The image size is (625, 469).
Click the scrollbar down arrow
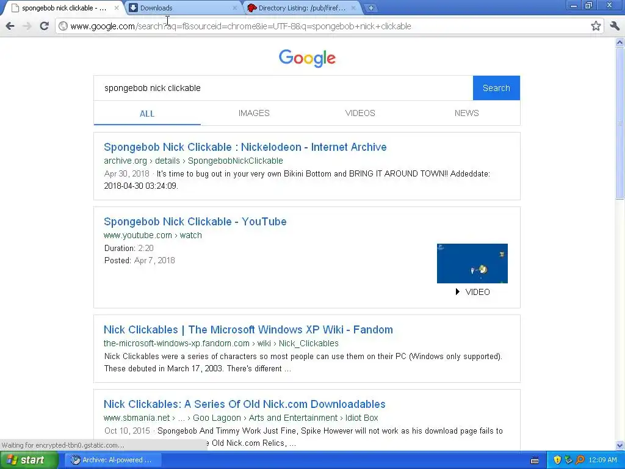tap(620, 445)
